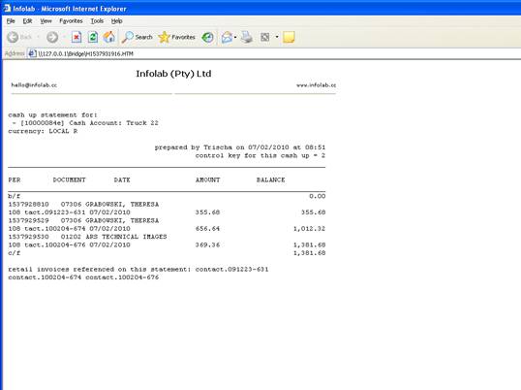Click the hello@infolab.cc email text
Viewport: 521px width, 390px height.
pos(34,85)
